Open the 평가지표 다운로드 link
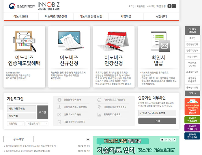The width and height of the screenshot is (202, 155). tap(112, 114)
